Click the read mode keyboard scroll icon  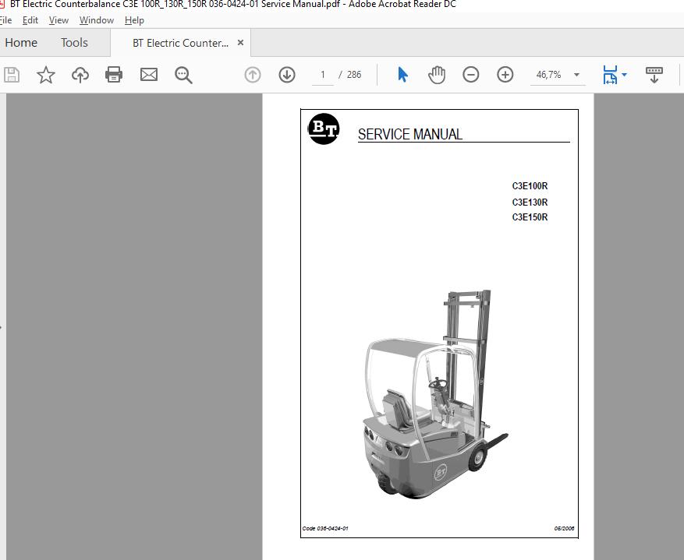[654, 75]
